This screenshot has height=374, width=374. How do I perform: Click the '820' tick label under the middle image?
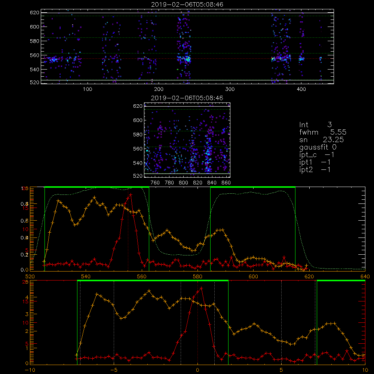198,183
